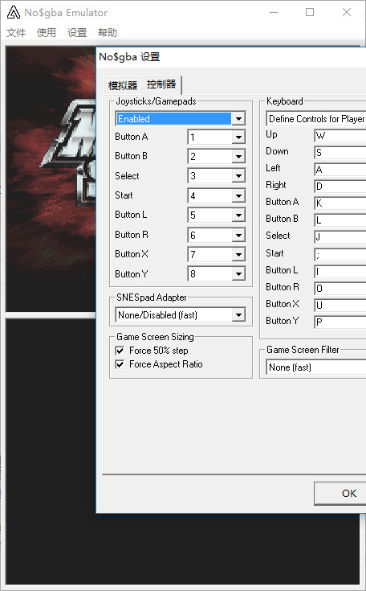Maximize the No$gba Emulator window
The image size is (366, 591).
coord(310,12)
